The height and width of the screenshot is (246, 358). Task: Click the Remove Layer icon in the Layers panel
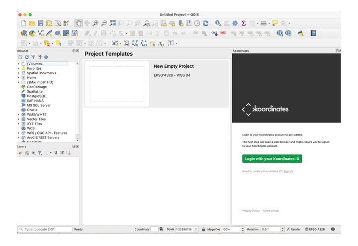tap(68, 153)
